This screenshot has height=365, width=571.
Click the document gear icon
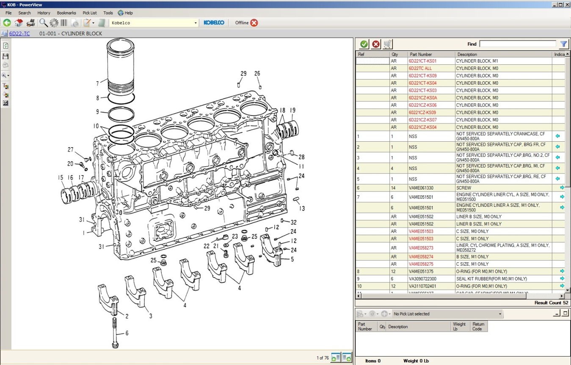point(75,23)
